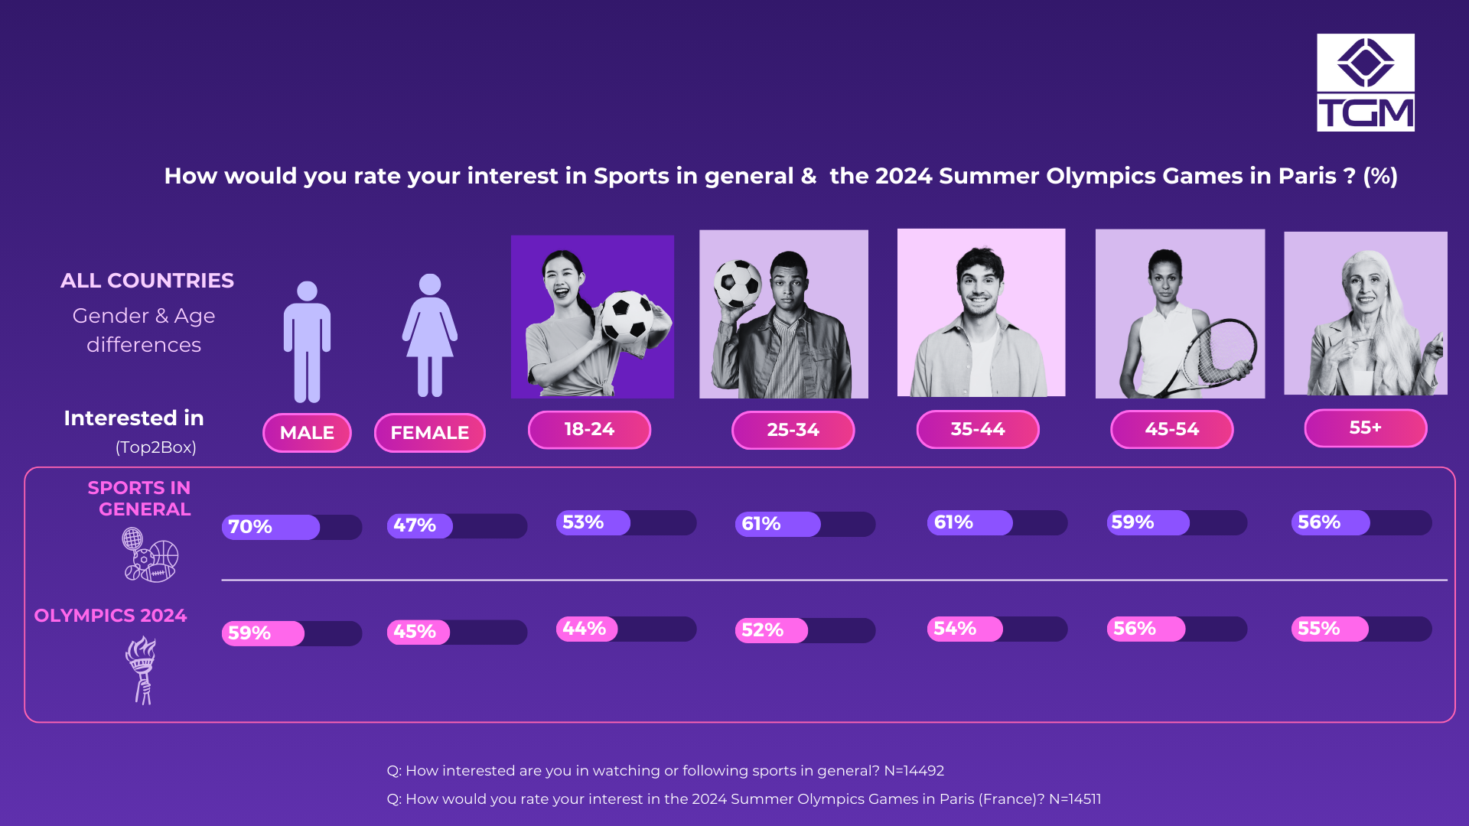Screen dimensions: 1469x826
Task: Click the 70% male sports bar
Action: [292, 527]
